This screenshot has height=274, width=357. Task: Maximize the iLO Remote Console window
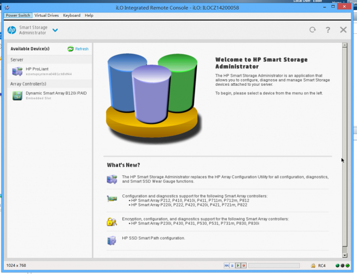tap(333, 7)
